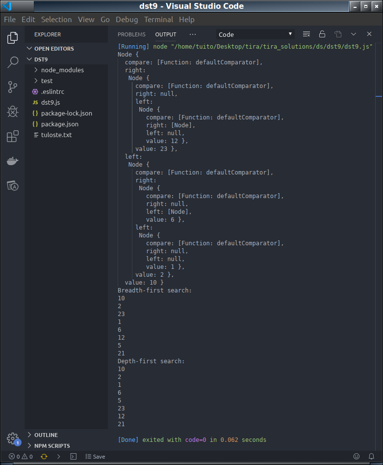Close the output panel
The image size is (383, 465).
pyautogui.click(x=369, y=34)
